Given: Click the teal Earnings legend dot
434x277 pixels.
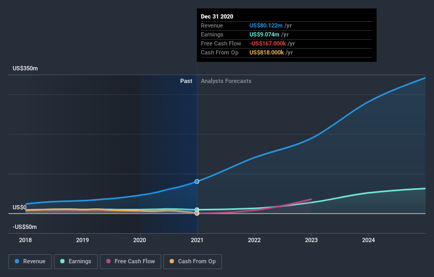Looking at the screenshot, I should (x=62, y=261).
